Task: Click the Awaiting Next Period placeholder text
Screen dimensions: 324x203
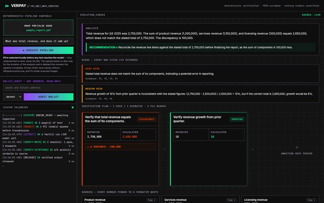Action: click(x=297, y=153)
